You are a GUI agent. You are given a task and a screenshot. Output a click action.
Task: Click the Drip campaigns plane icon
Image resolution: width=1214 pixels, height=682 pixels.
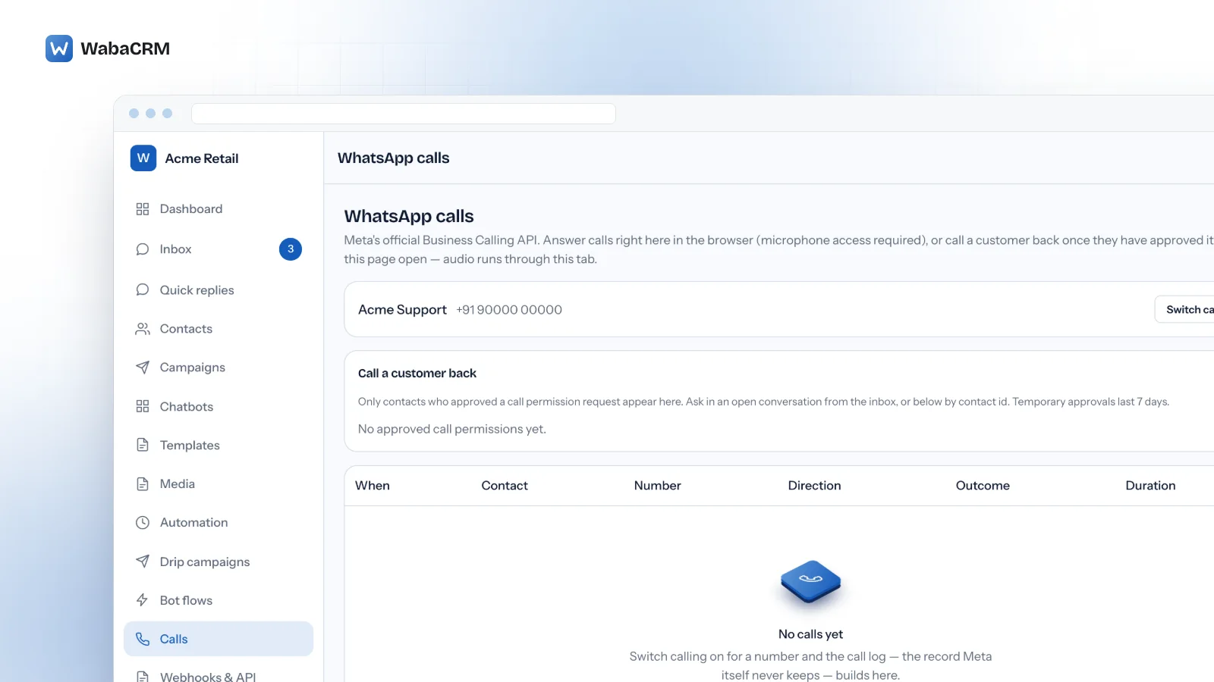click(x=143, y=562)
